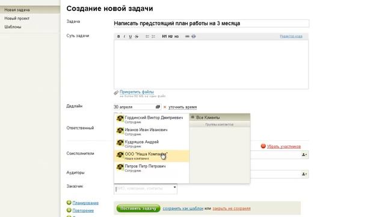Open the calendar picker in the deadline field

(x=158, y=107)
